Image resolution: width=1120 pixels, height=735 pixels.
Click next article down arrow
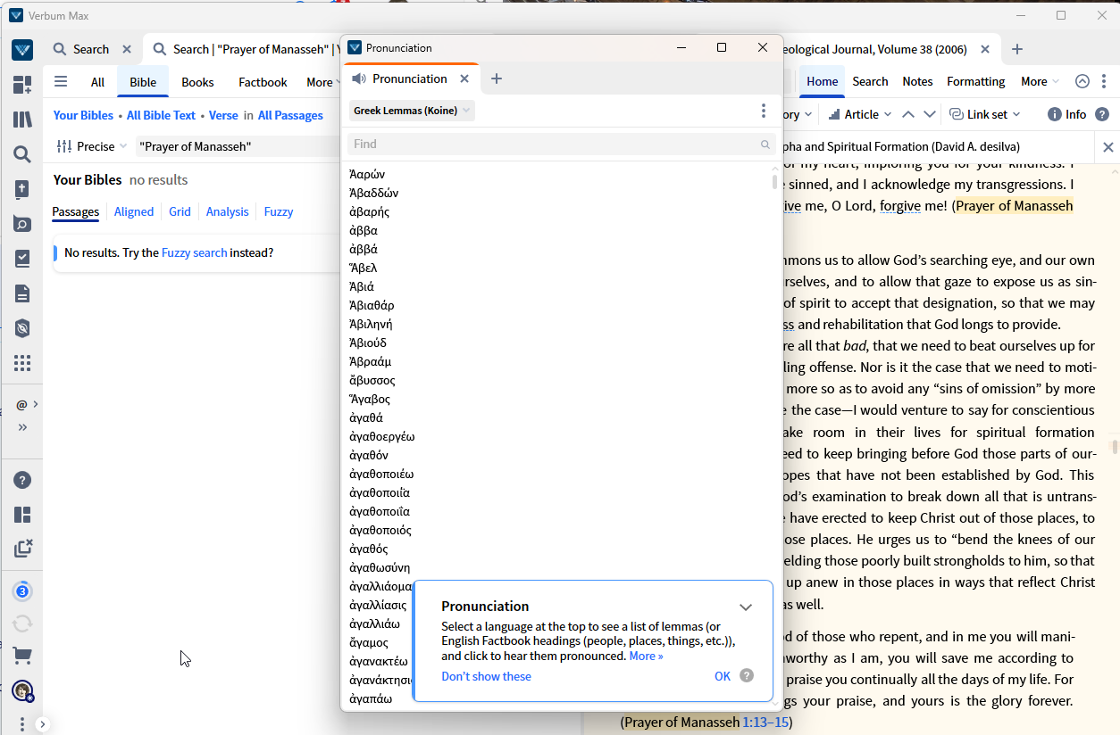(x=930, y=114)
